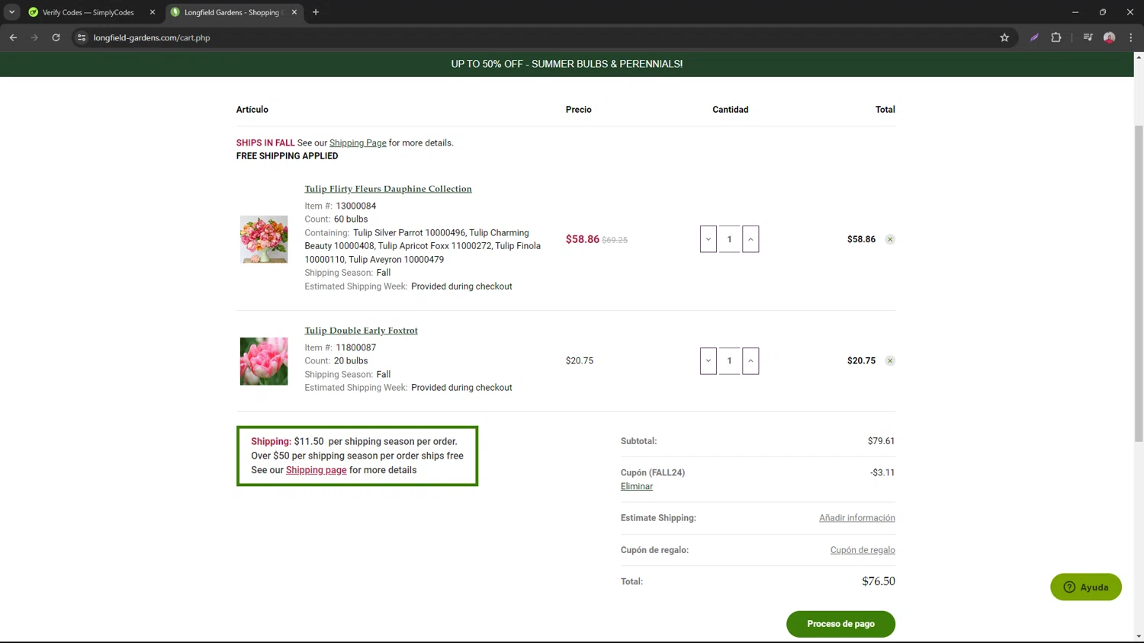Reload the cart page

(x=56, y=37)
